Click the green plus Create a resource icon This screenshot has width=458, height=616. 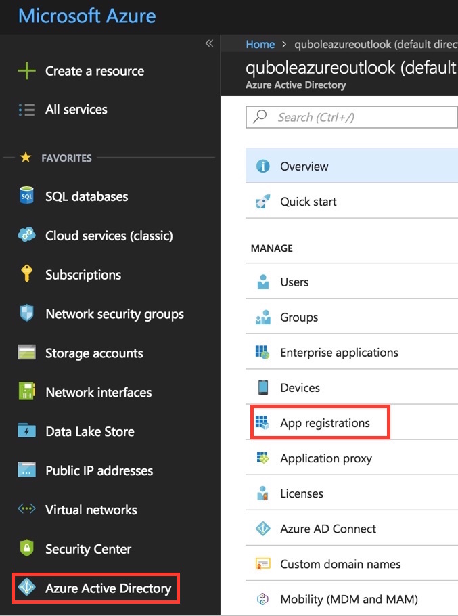point(26,71)
